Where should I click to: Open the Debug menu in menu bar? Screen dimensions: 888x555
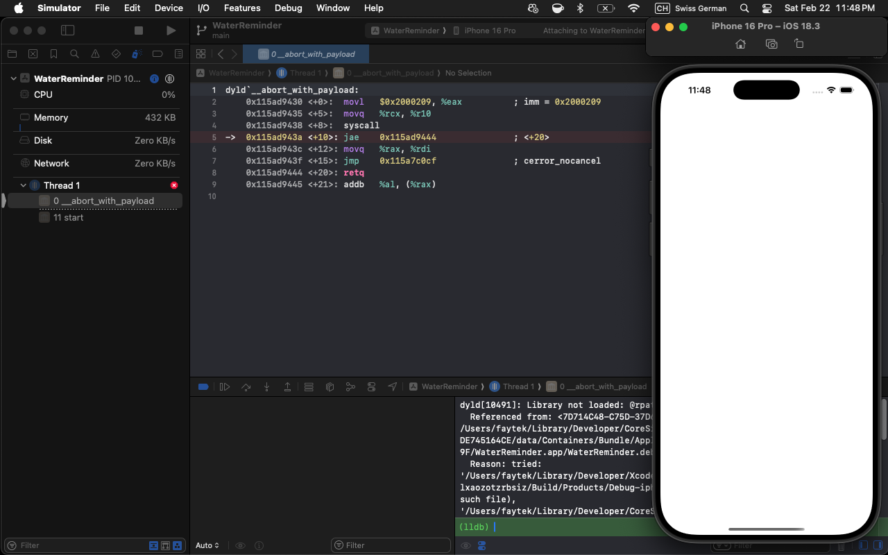point(288,8)
